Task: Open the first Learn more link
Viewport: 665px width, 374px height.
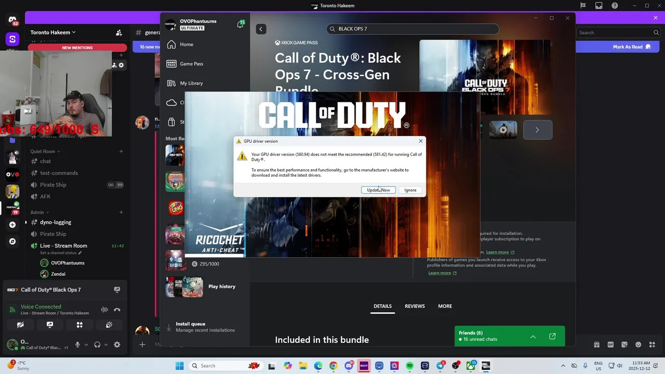Action: tap(500, 252)
